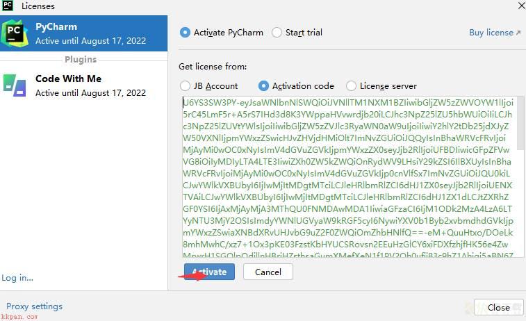Click the PyCharm logo icon in sidebar

[x=15, y=33]
